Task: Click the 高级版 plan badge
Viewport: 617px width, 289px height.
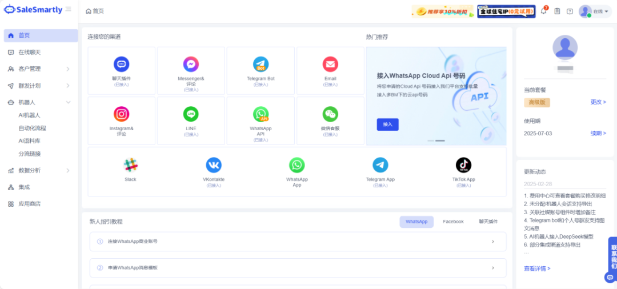Action: coord(536,102)
